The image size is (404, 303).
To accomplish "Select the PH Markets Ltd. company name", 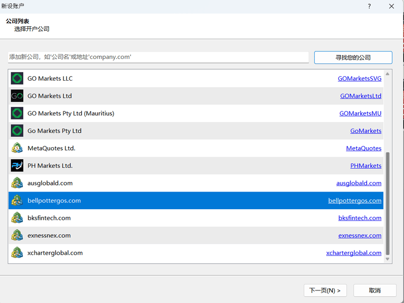I will pos(50,166).
